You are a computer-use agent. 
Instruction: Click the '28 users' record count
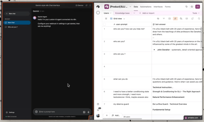click(127, 117)
